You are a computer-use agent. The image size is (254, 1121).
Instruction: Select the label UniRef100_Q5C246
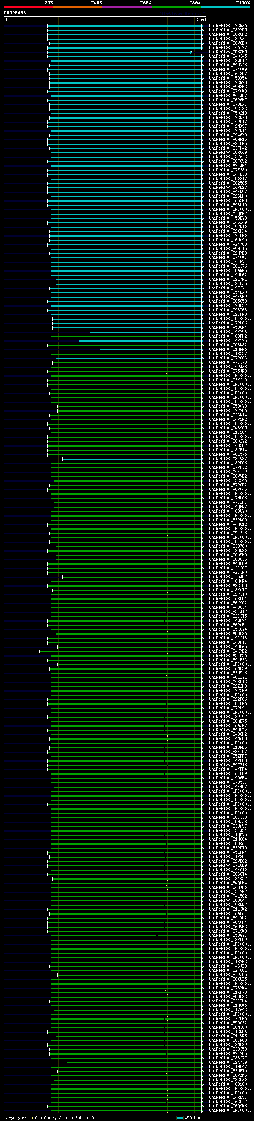[x=228, y=480]
